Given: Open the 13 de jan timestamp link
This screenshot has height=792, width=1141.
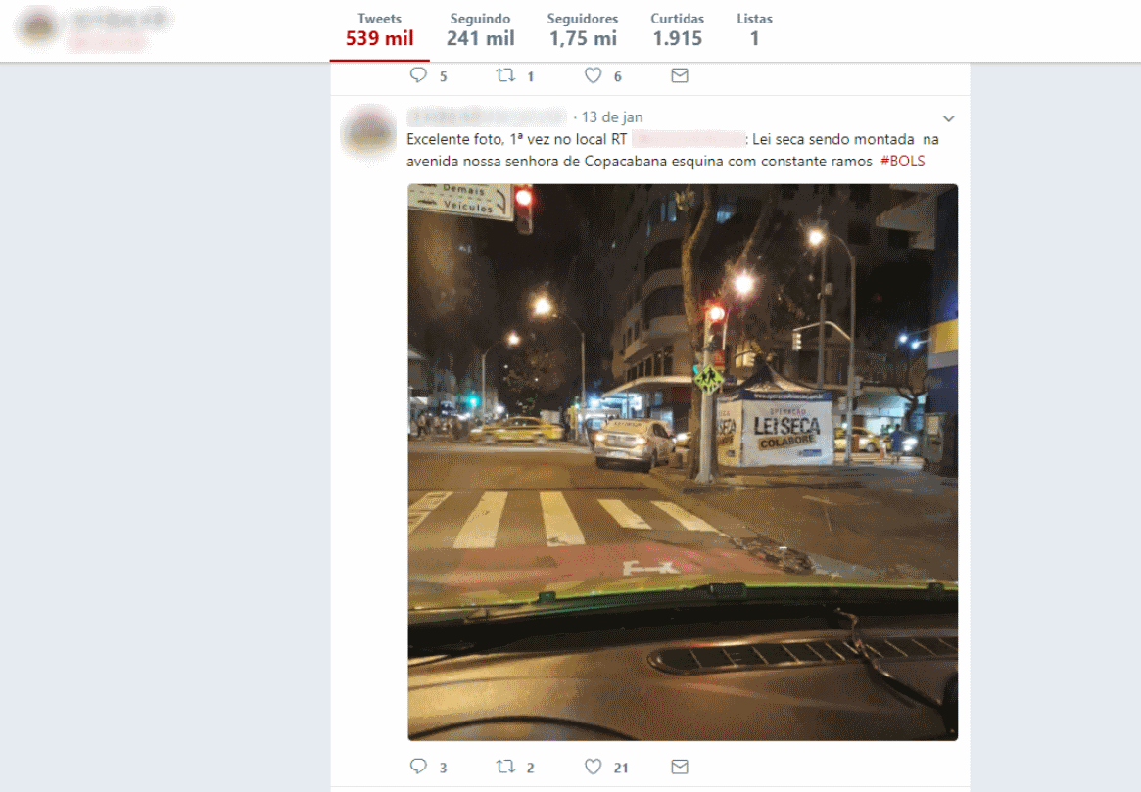Looking at the screenshot, I should click(612, 117).
